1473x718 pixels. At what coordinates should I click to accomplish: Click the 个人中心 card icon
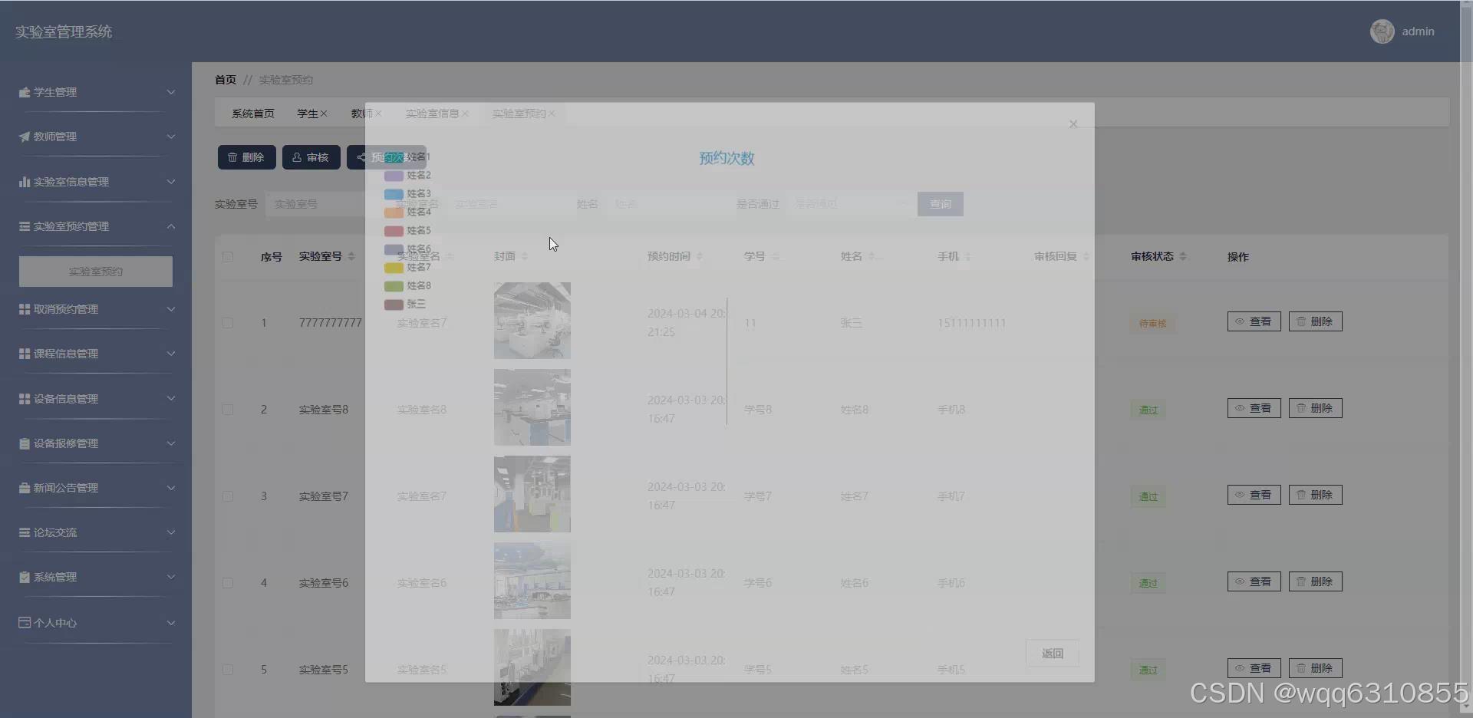click(x=25, y=623)
